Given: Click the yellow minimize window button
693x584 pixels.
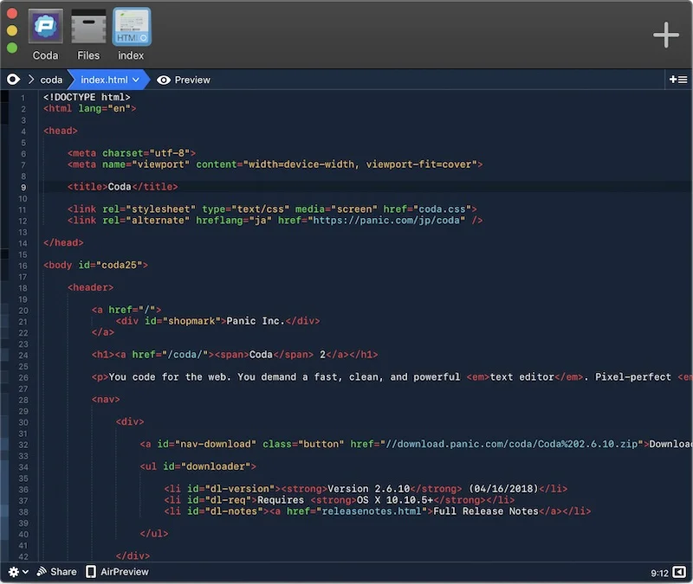Looking at the screenshot, I should click(x=12, y=30).
